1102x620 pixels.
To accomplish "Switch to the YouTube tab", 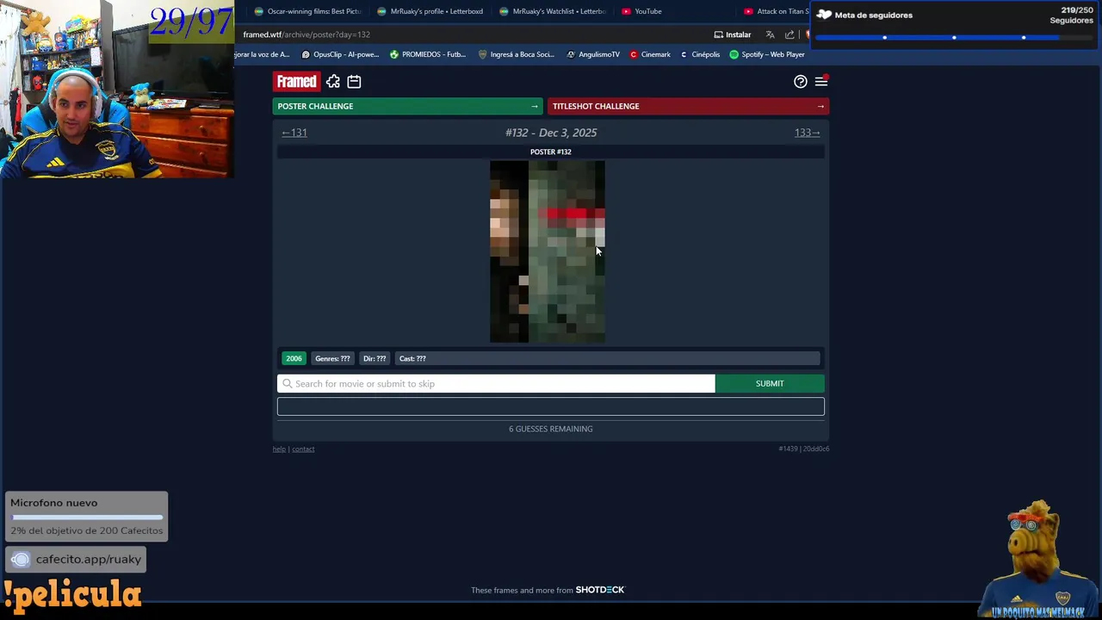I will (642, 11).
